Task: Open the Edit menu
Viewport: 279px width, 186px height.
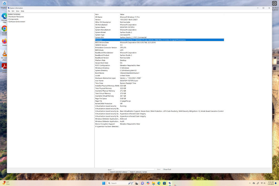Action: pyautogui.click(x=13, y=11)
